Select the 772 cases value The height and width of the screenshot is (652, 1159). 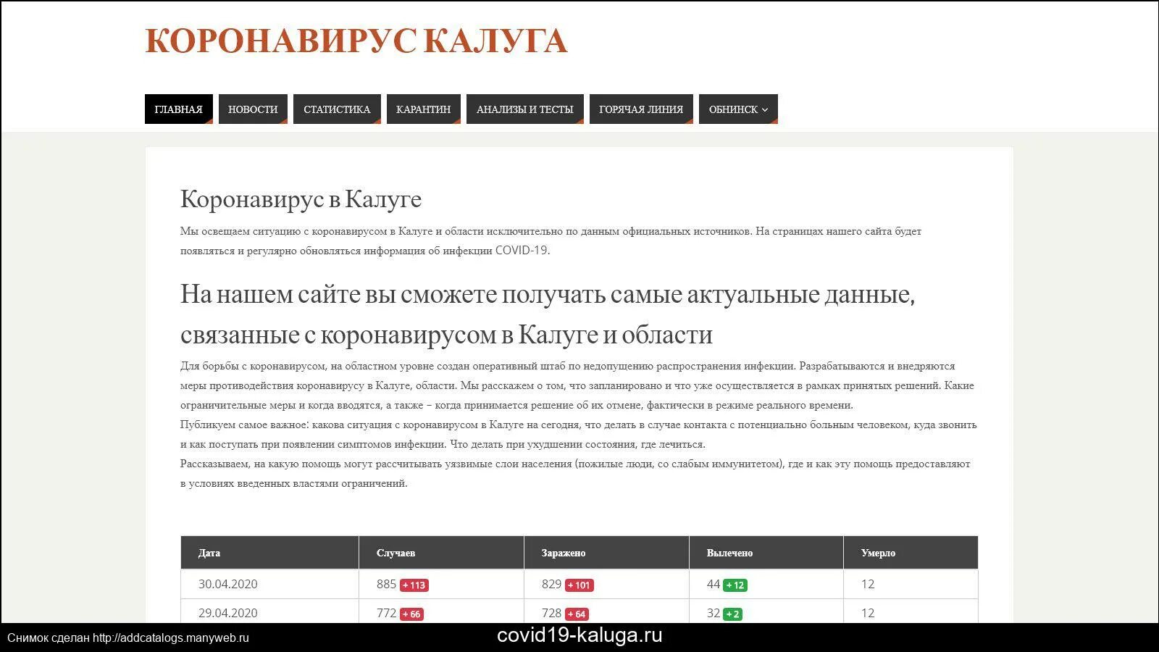point(386,613)
